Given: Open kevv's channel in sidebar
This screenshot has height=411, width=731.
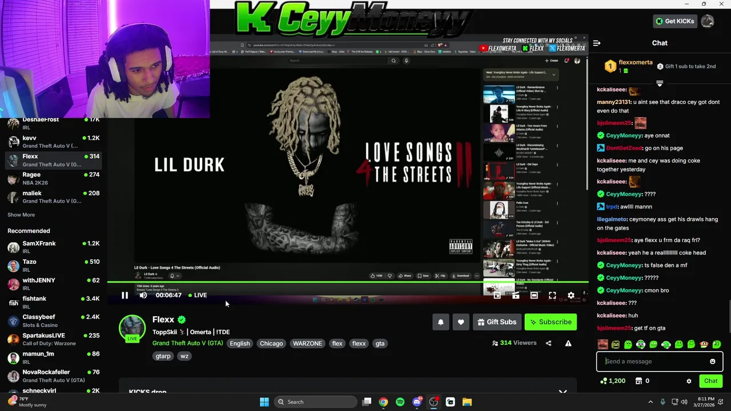Looking at the screenshot, I should [54, 142].
